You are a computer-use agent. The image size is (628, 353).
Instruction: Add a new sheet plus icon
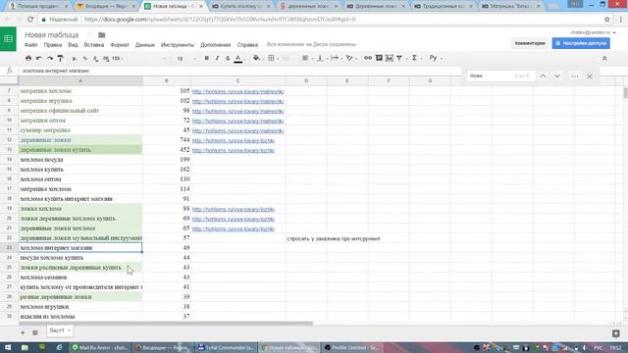click(23, 332)
